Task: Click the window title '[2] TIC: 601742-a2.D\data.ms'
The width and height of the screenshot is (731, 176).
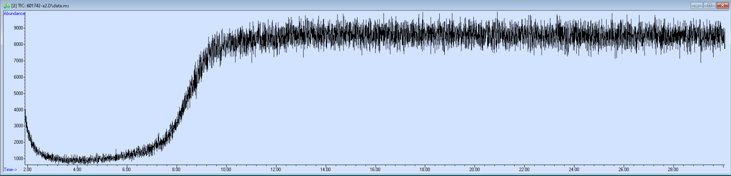Action: click(x=40, y=6)
